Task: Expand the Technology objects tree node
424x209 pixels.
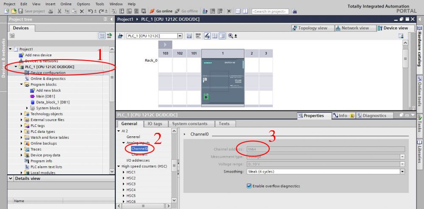Action: [22, 114]
